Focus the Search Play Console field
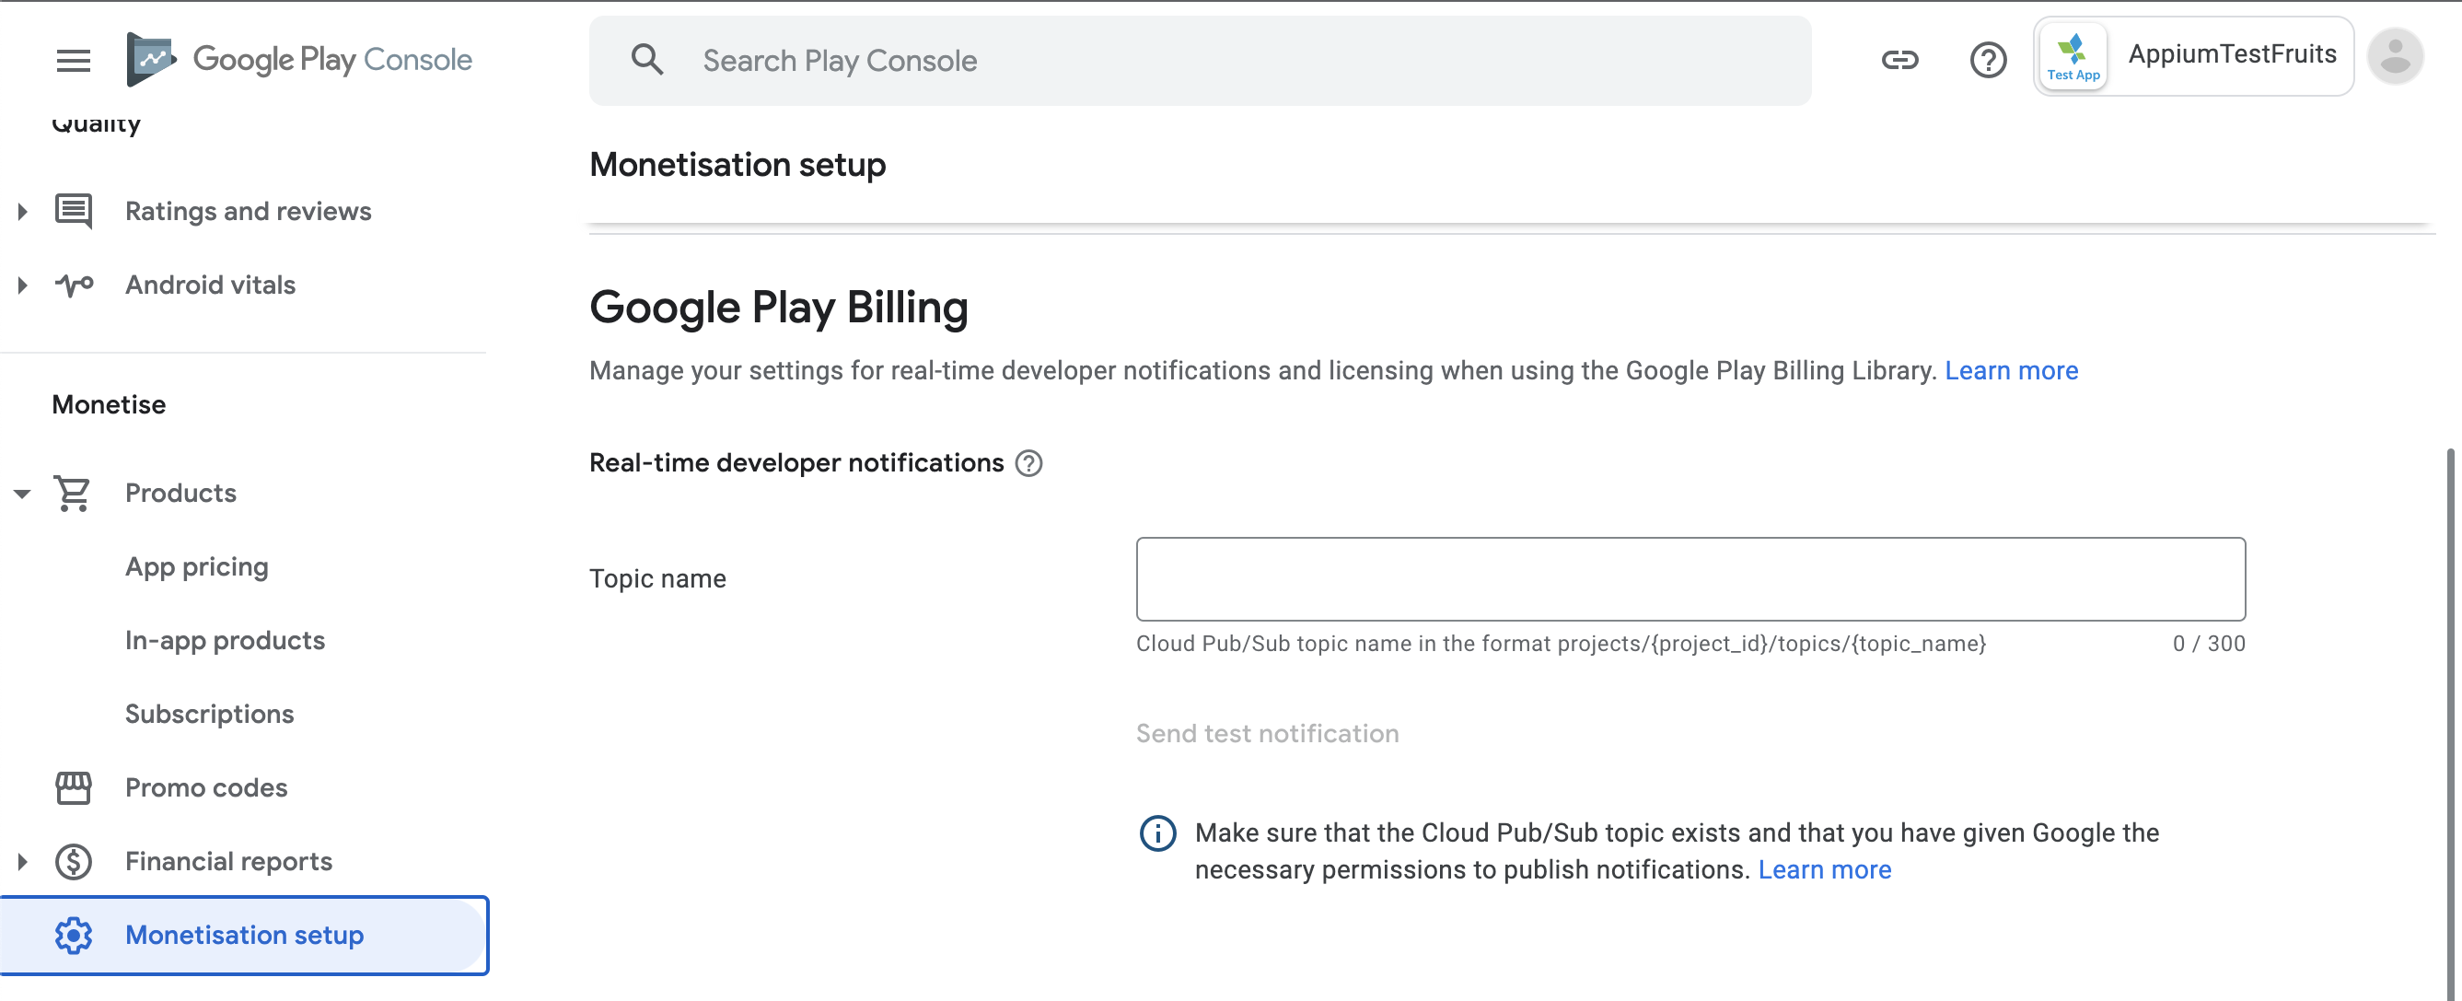The width and height of the screenshot is (2462, 1001). [x=1200, y=60]
